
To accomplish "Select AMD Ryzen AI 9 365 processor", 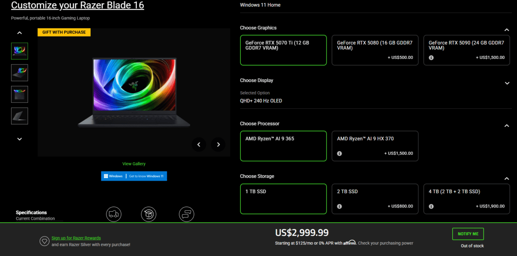I will coord(283,146).
